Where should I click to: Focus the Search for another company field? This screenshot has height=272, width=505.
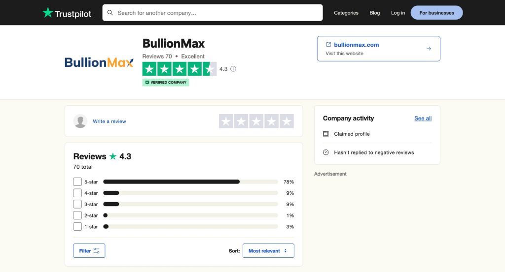coord(217,13)
